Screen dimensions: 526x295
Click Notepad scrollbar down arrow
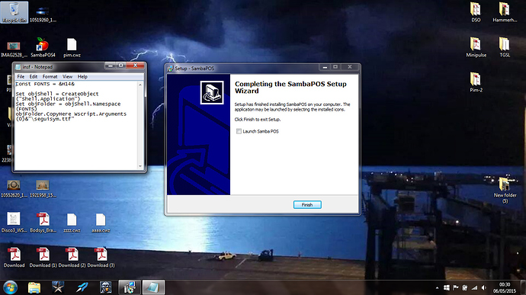tap(140, 166)
